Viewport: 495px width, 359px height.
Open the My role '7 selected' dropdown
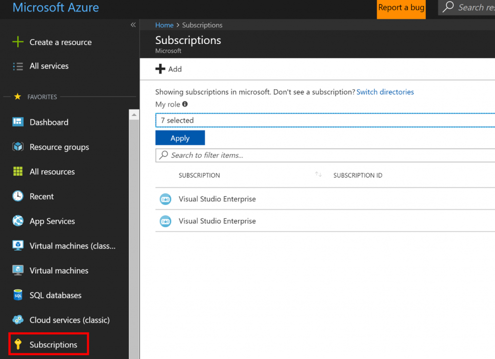click(325, 120)
